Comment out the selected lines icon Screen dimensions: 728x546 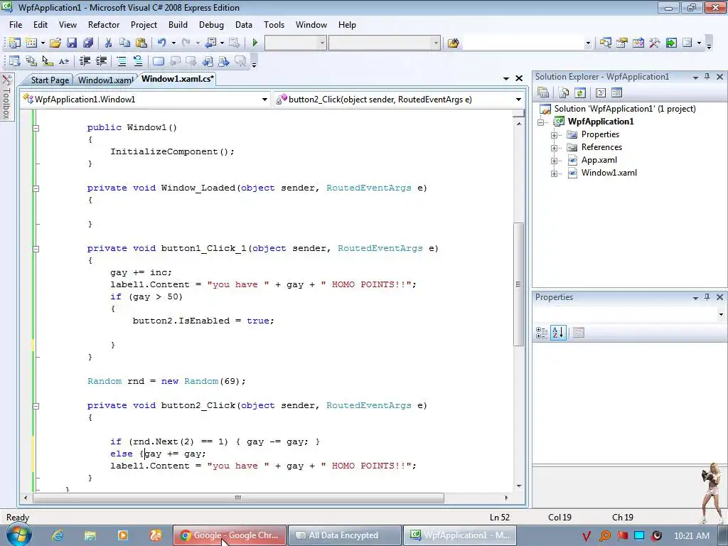pos(122,61)
